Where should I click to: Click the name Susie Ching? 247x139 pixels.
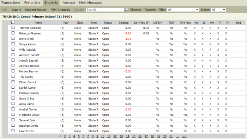pyautogui.click(x=26, y=99)
